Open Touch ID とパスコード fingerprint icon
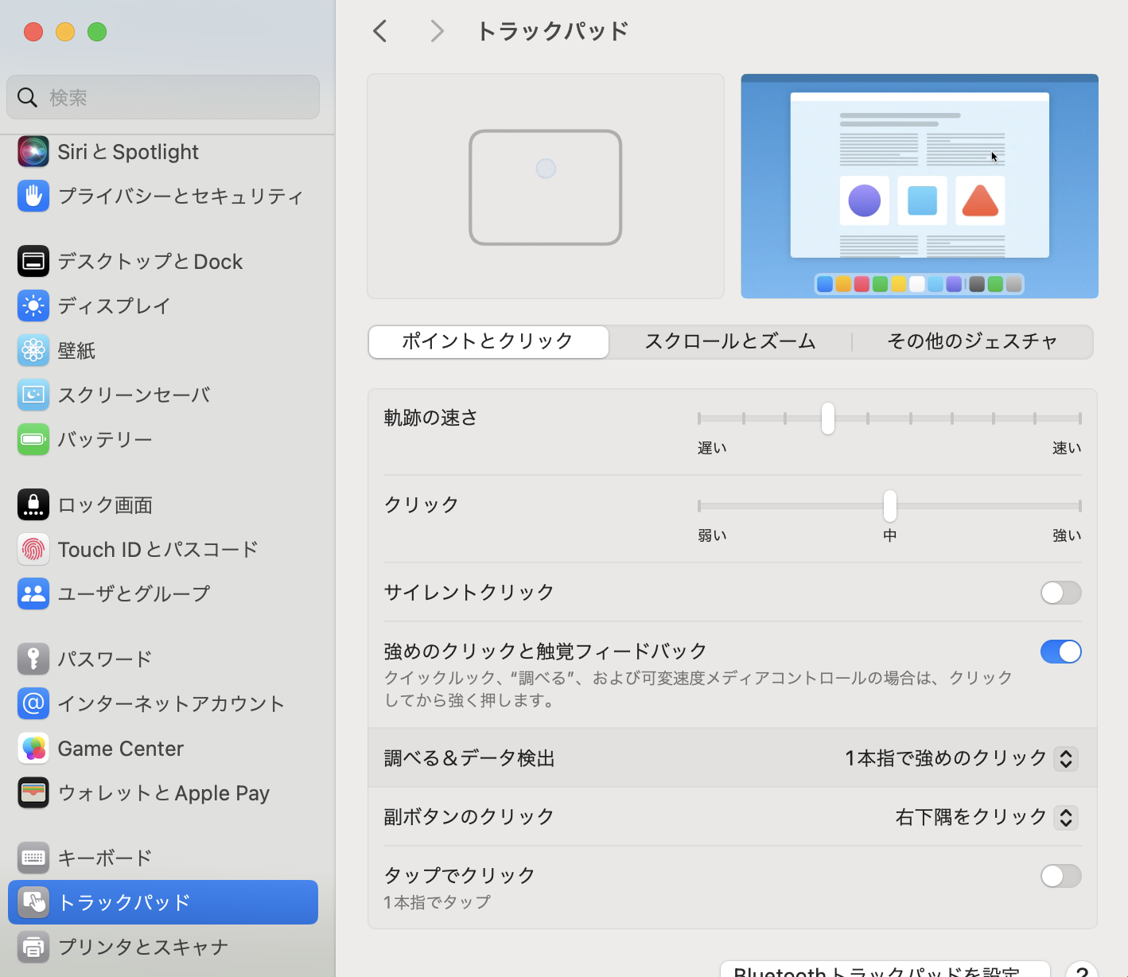1128x977 pixels. pos(33,549)
